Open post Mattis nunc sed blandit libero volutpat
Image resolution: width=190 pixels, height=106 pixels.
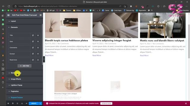pyautogui.click(x=162, y=41)
